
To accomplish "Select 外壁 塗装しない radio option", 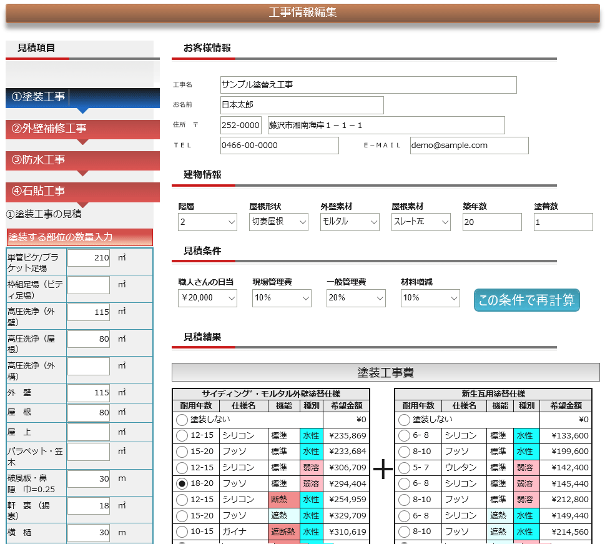I will coord(182,420).
